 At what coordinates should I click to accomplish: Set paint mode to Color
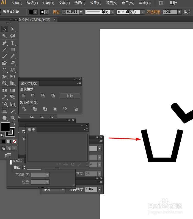(x=3, y=142)
